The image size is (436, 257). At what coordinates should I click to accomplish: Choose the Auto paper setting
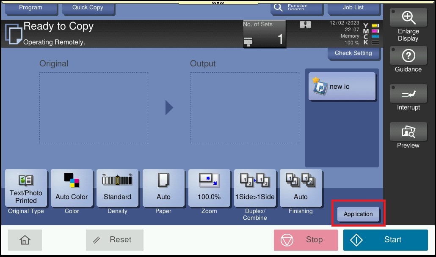[163, 188]
